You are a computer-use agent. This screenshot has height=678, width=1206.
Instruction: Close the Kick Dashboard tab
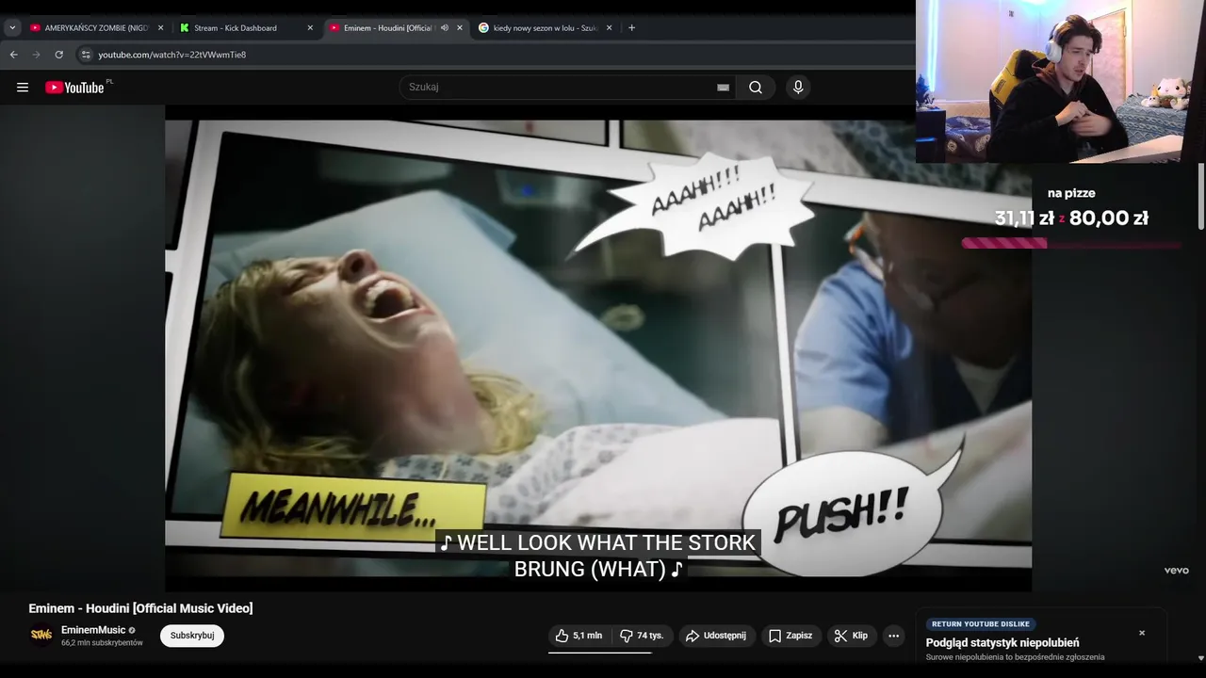point(310,28)
